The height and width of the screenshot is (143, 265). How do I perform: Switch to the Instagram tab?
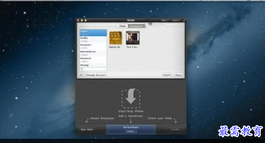point(136,26)
